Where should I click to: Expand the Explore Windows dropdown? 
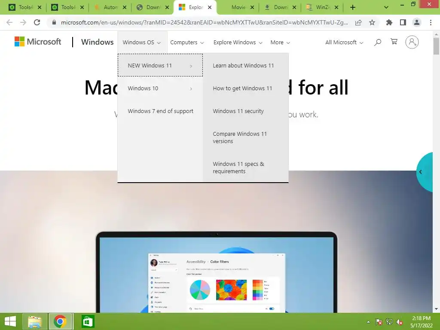tap(238, 43)
